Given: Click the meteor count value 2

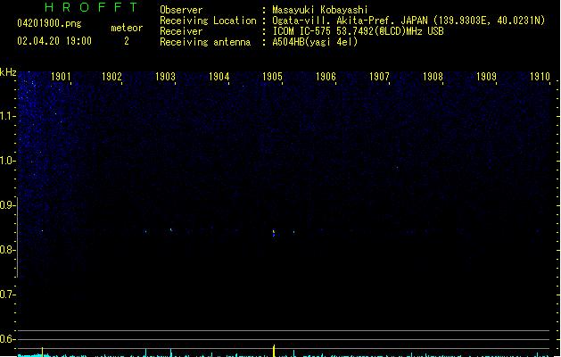Looking at the screenshot, I should click(127, 41).
